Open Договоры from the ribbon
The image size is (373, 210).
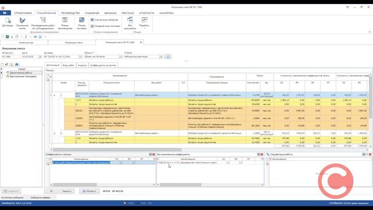click(8, 22)
